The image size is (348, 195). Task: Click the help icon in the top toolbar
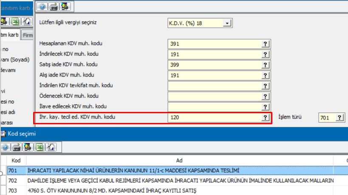tap(42, 6)
